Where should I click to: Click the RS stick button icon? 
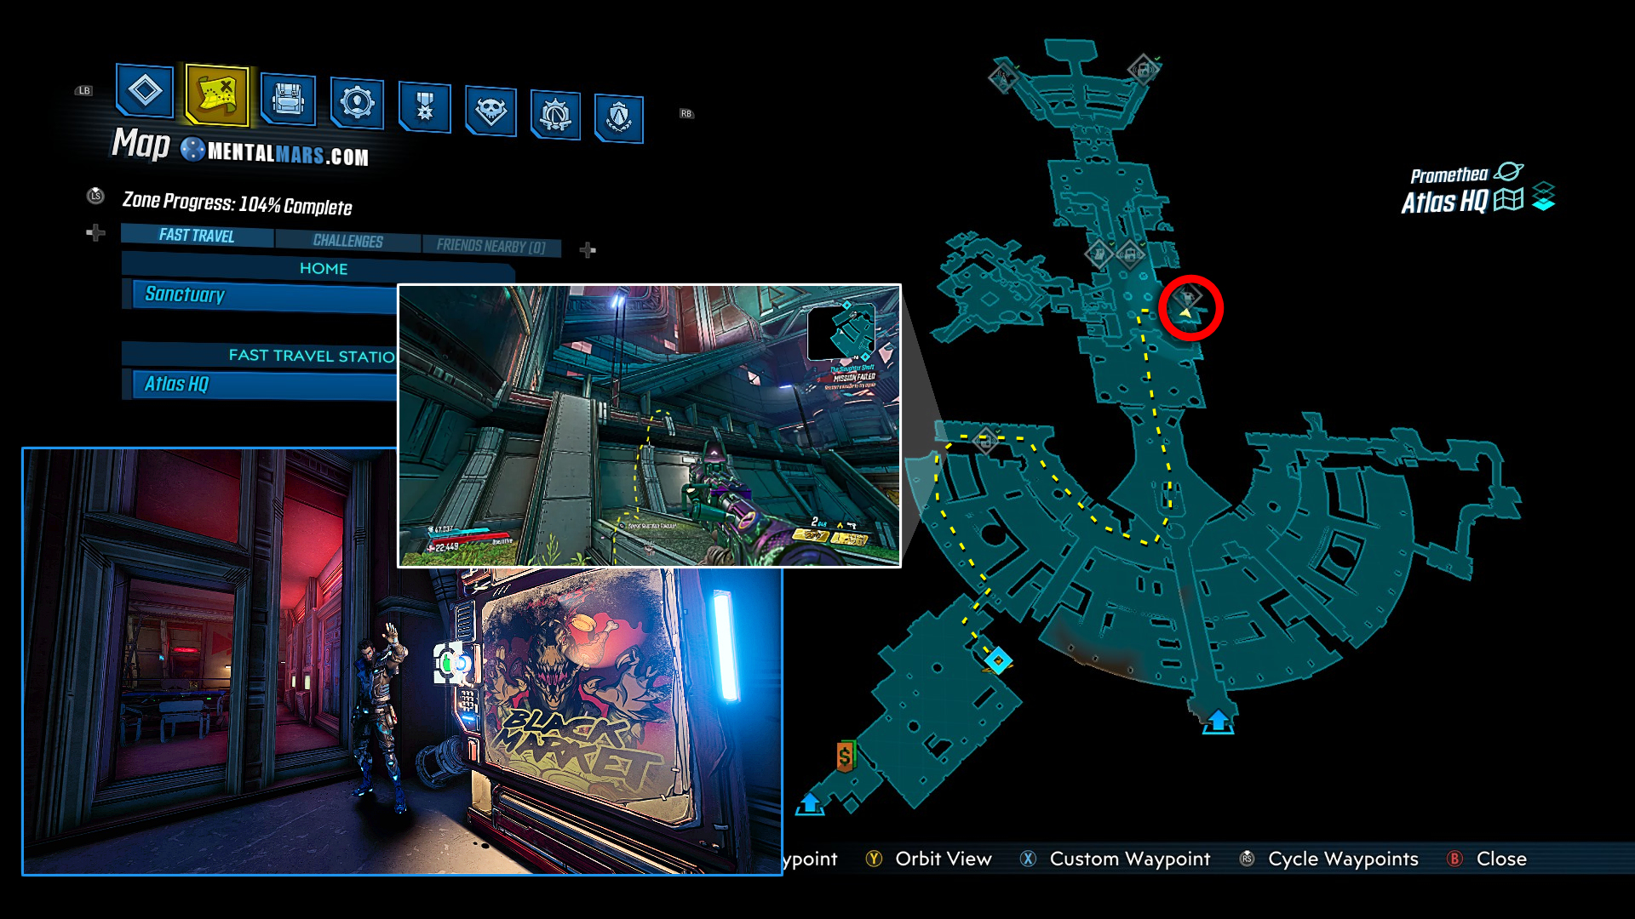click(1247, 859)
